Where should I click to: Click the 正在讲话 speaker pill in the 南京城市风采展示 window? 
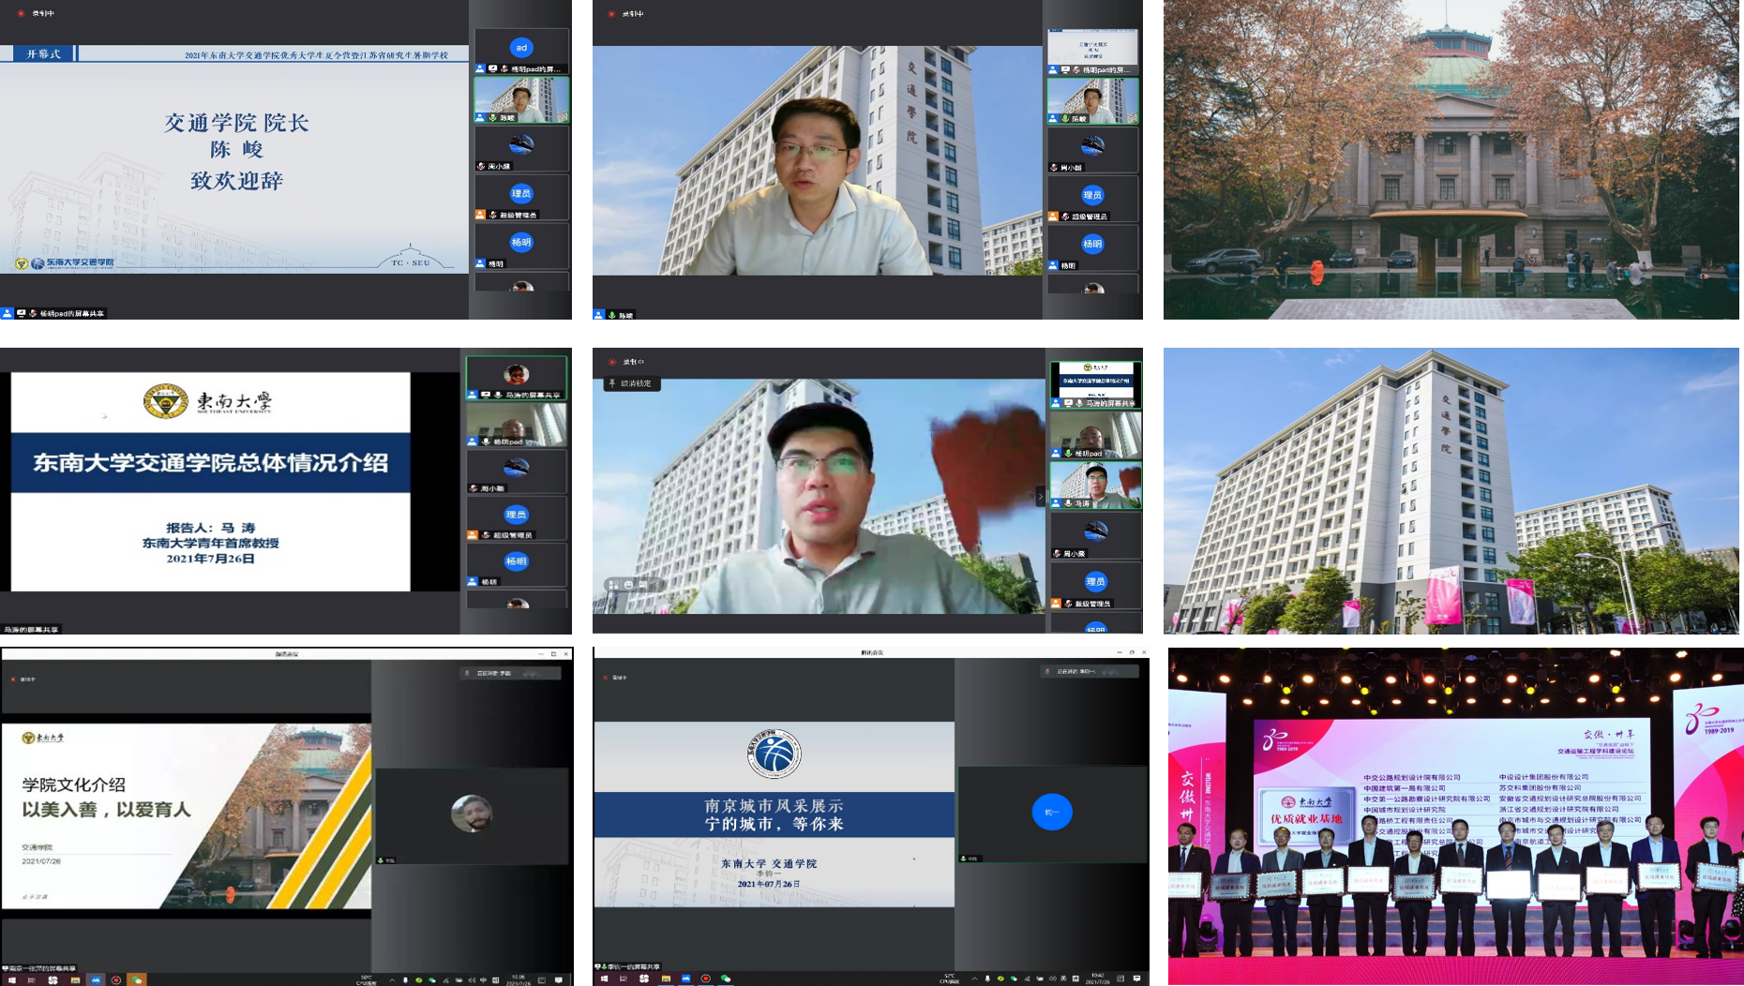pos(1090,671)
